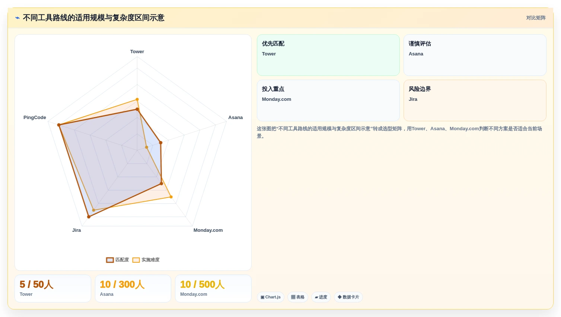Click the Monday.com axis label on radar
Image resolution: width=561 pixels, height=317 pixels.
[x=208, y=230]
